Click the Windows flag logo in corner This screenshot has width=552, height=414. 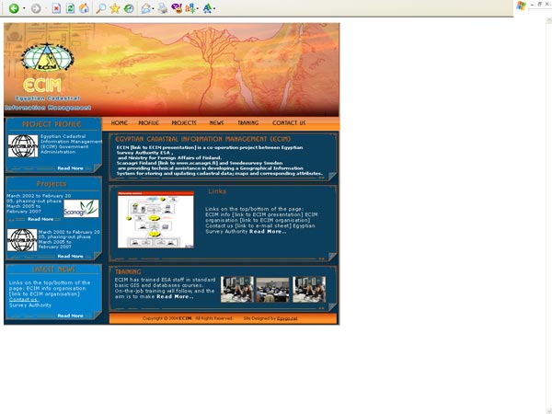[x=521, y=6]
